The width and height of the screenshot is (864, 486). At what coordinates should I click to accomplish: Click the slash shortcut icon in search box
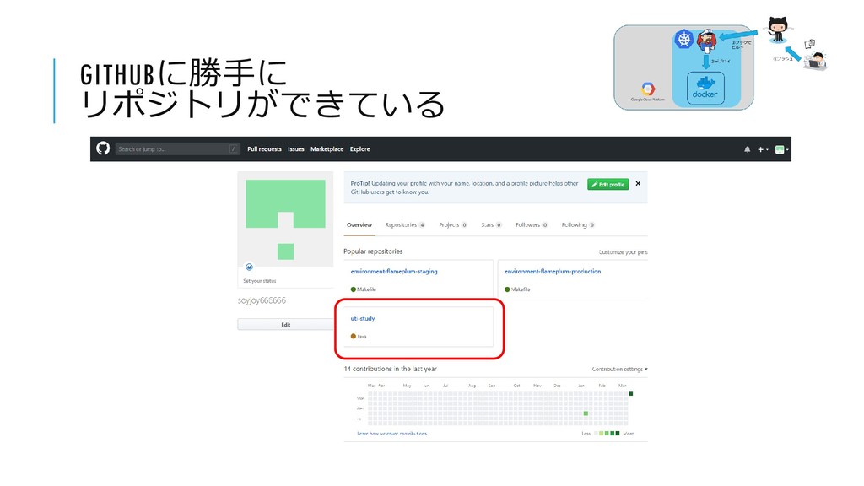tap(234, 148)
